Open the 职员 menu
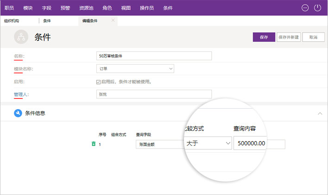This screenshot has height=195, width=328. click(x=9, y=8)
